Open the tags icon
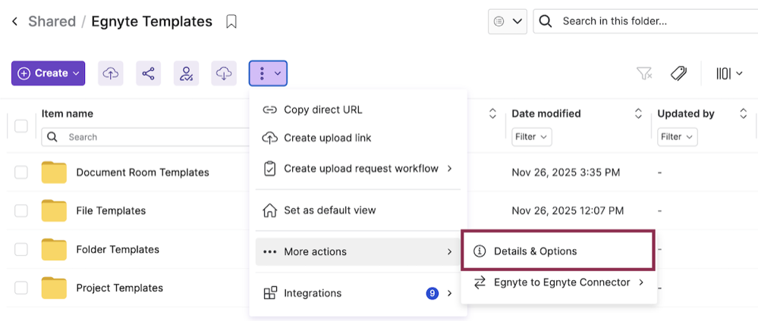Image resolution: width=758 pixels, height=321 pixels. tap(679, 73)
